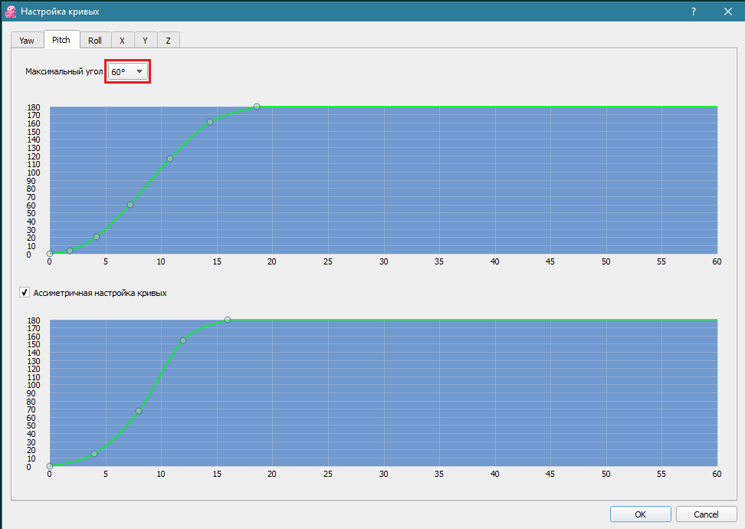Screen dimensions: 745x529
Task: Click the opentrack octopus icon in title bar
Action: pyautogui.click(x=10, y=11)
